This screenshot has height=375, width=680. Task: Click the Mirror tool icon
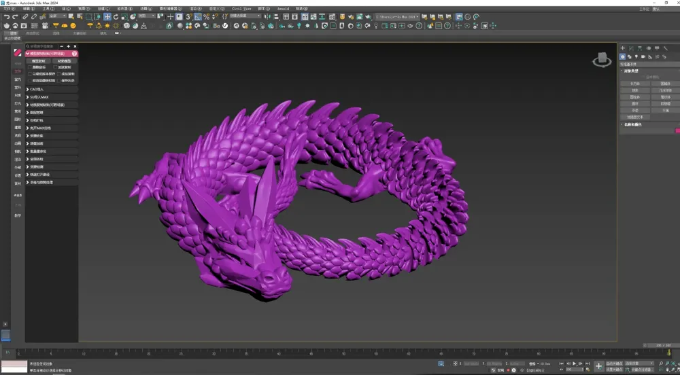click(267, 16)
